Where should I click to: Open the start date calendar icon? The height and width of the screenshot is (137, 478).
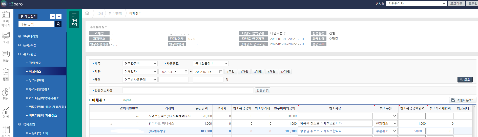[186, 72]
